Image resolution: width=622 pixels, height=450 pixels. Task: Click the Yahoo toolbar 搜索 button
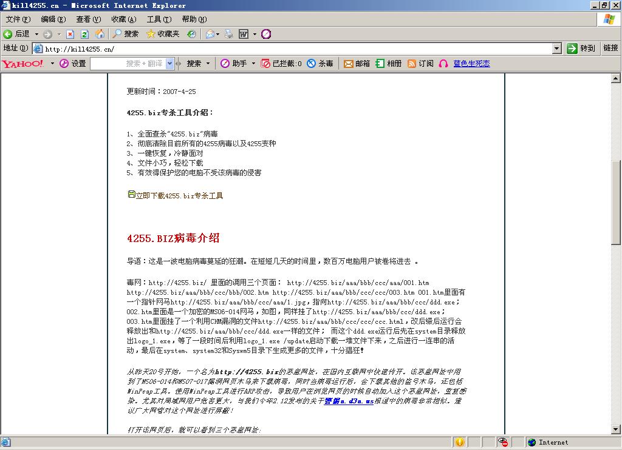pyautogui.click(x=194, y=64)
